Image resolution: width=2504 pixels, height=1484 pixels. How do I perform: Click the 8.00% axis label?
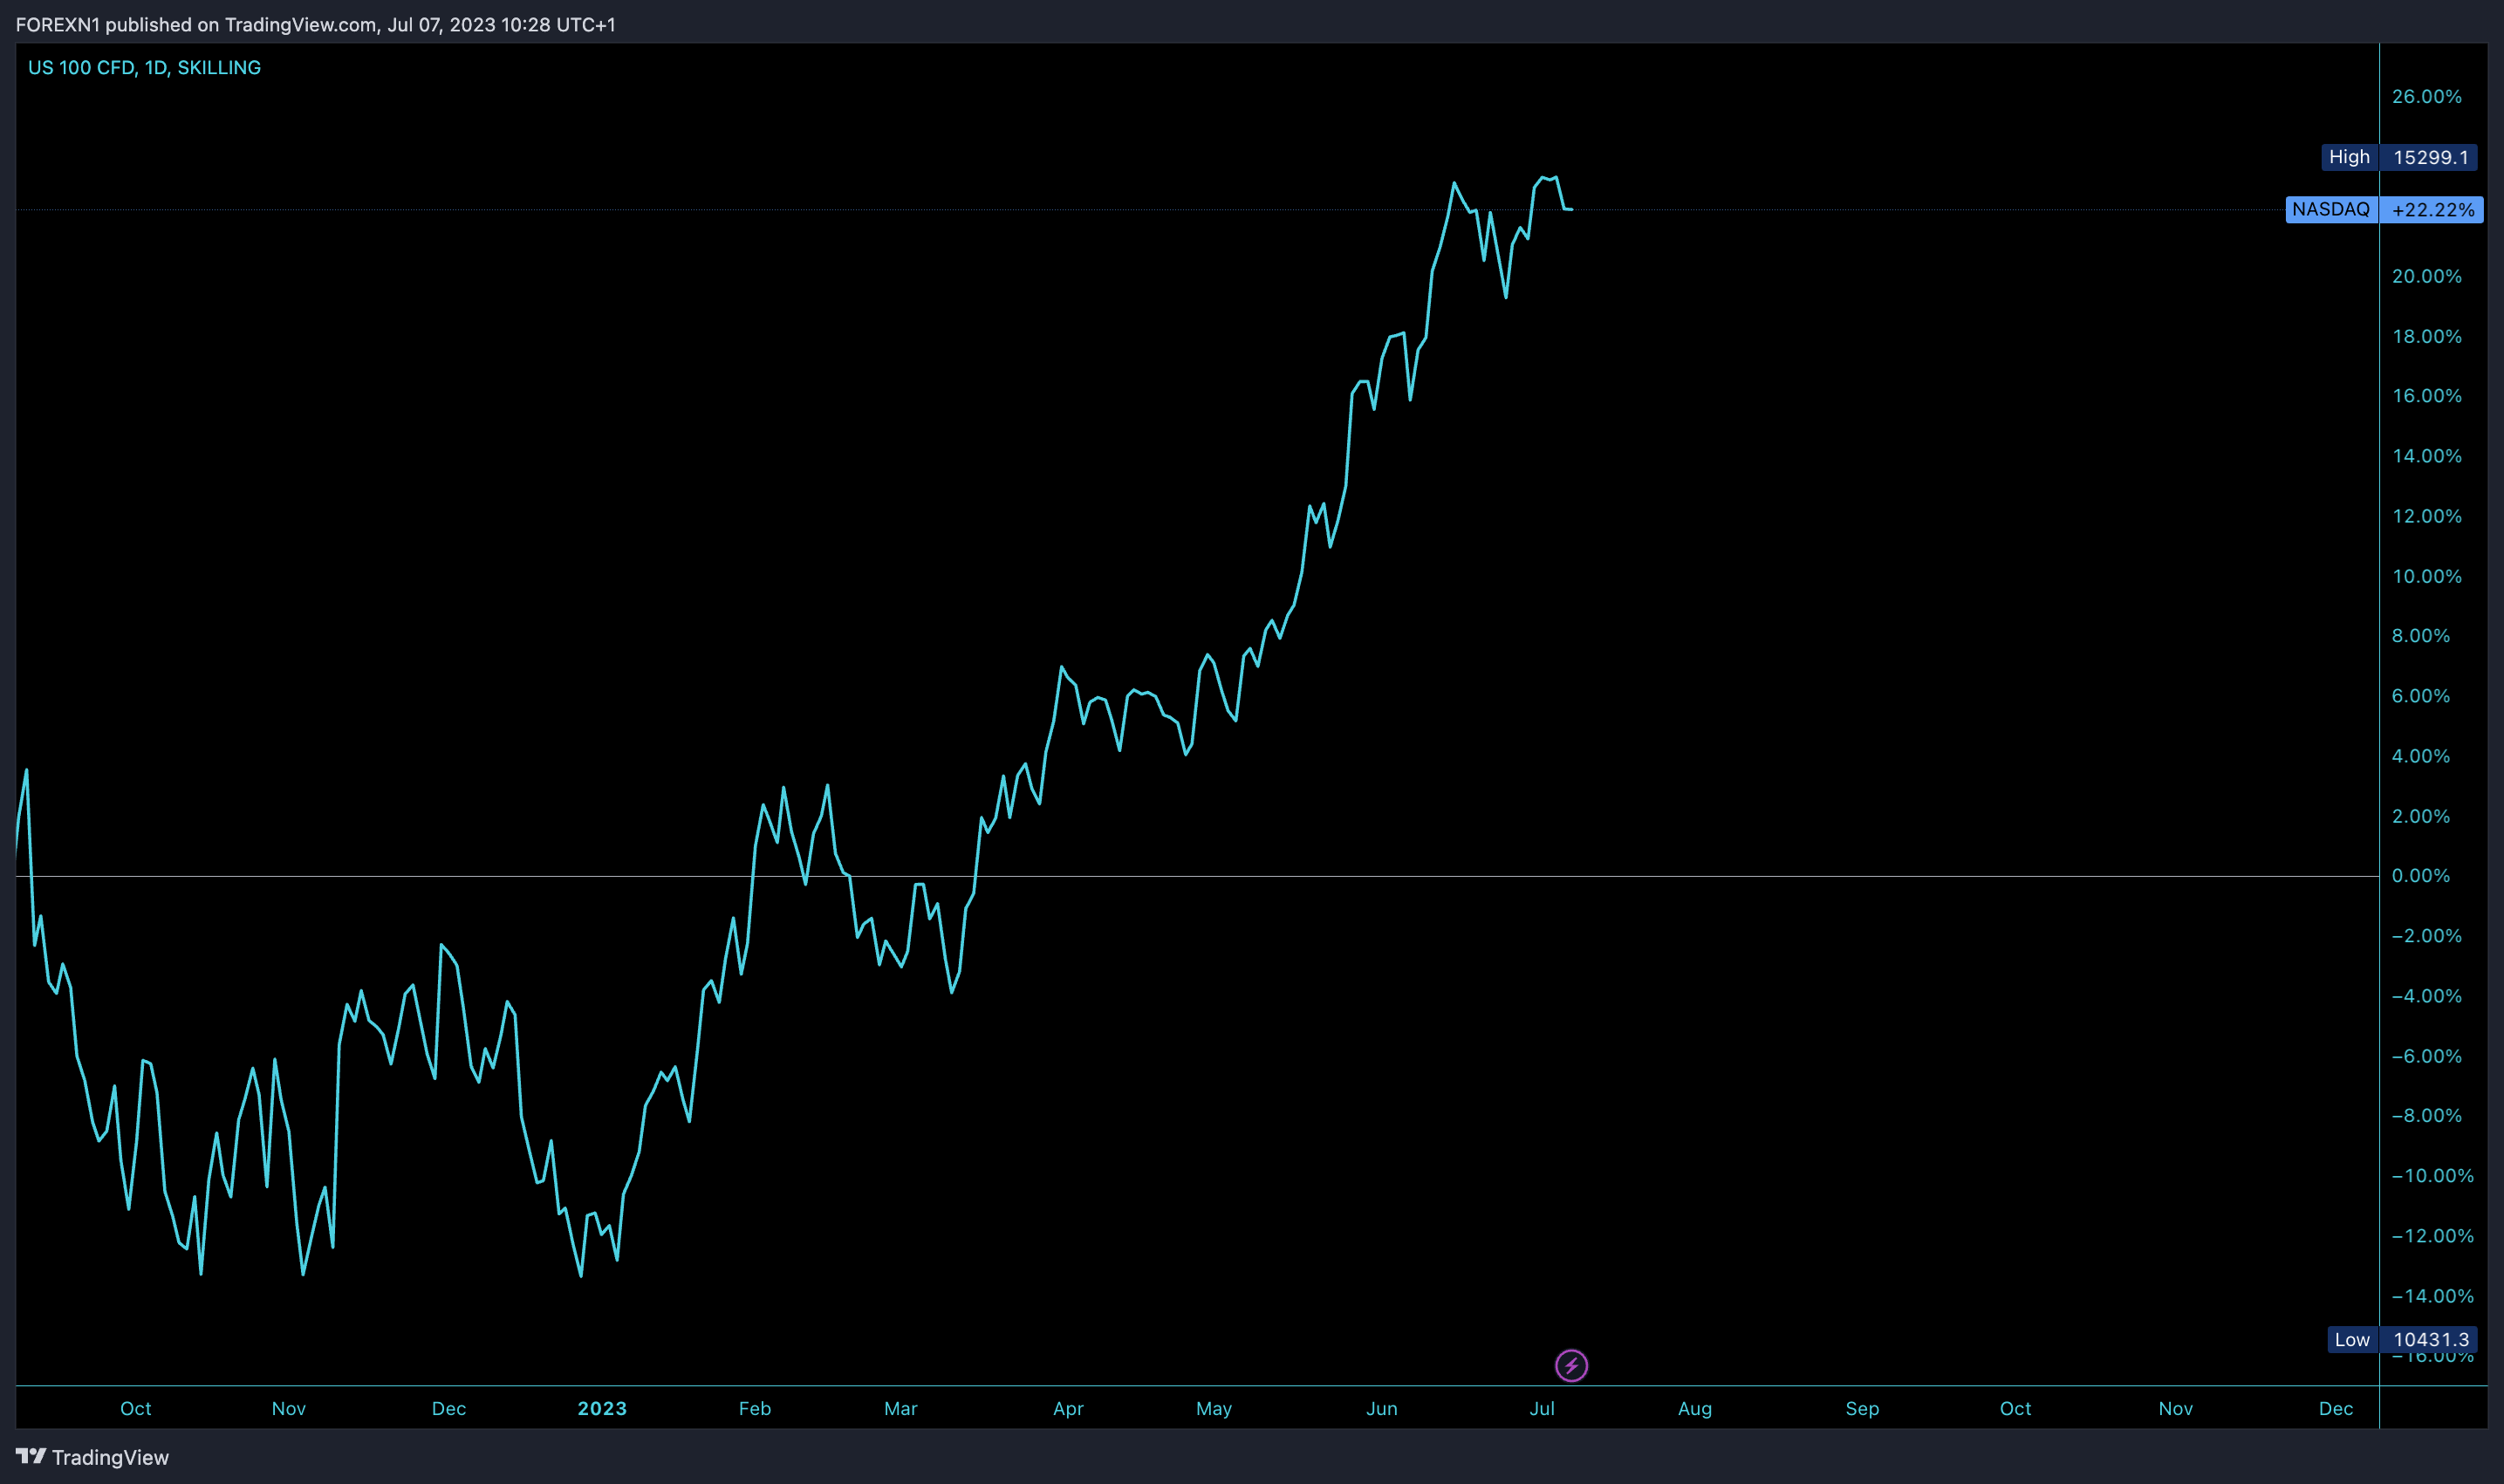2420,636
